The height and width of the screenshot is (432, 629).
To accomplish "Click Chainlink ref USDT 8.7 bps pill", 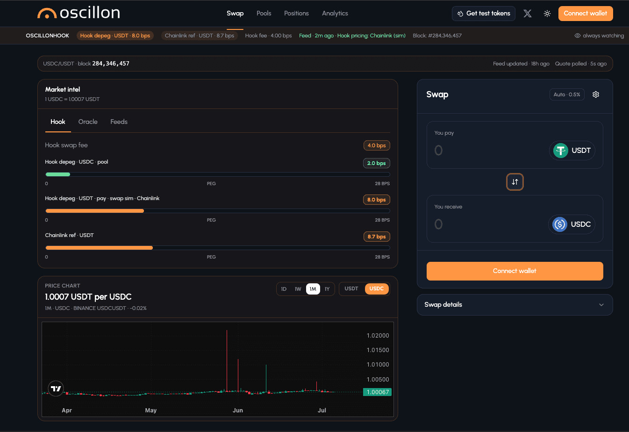I will pyautogui.click(x=200, y=36).
